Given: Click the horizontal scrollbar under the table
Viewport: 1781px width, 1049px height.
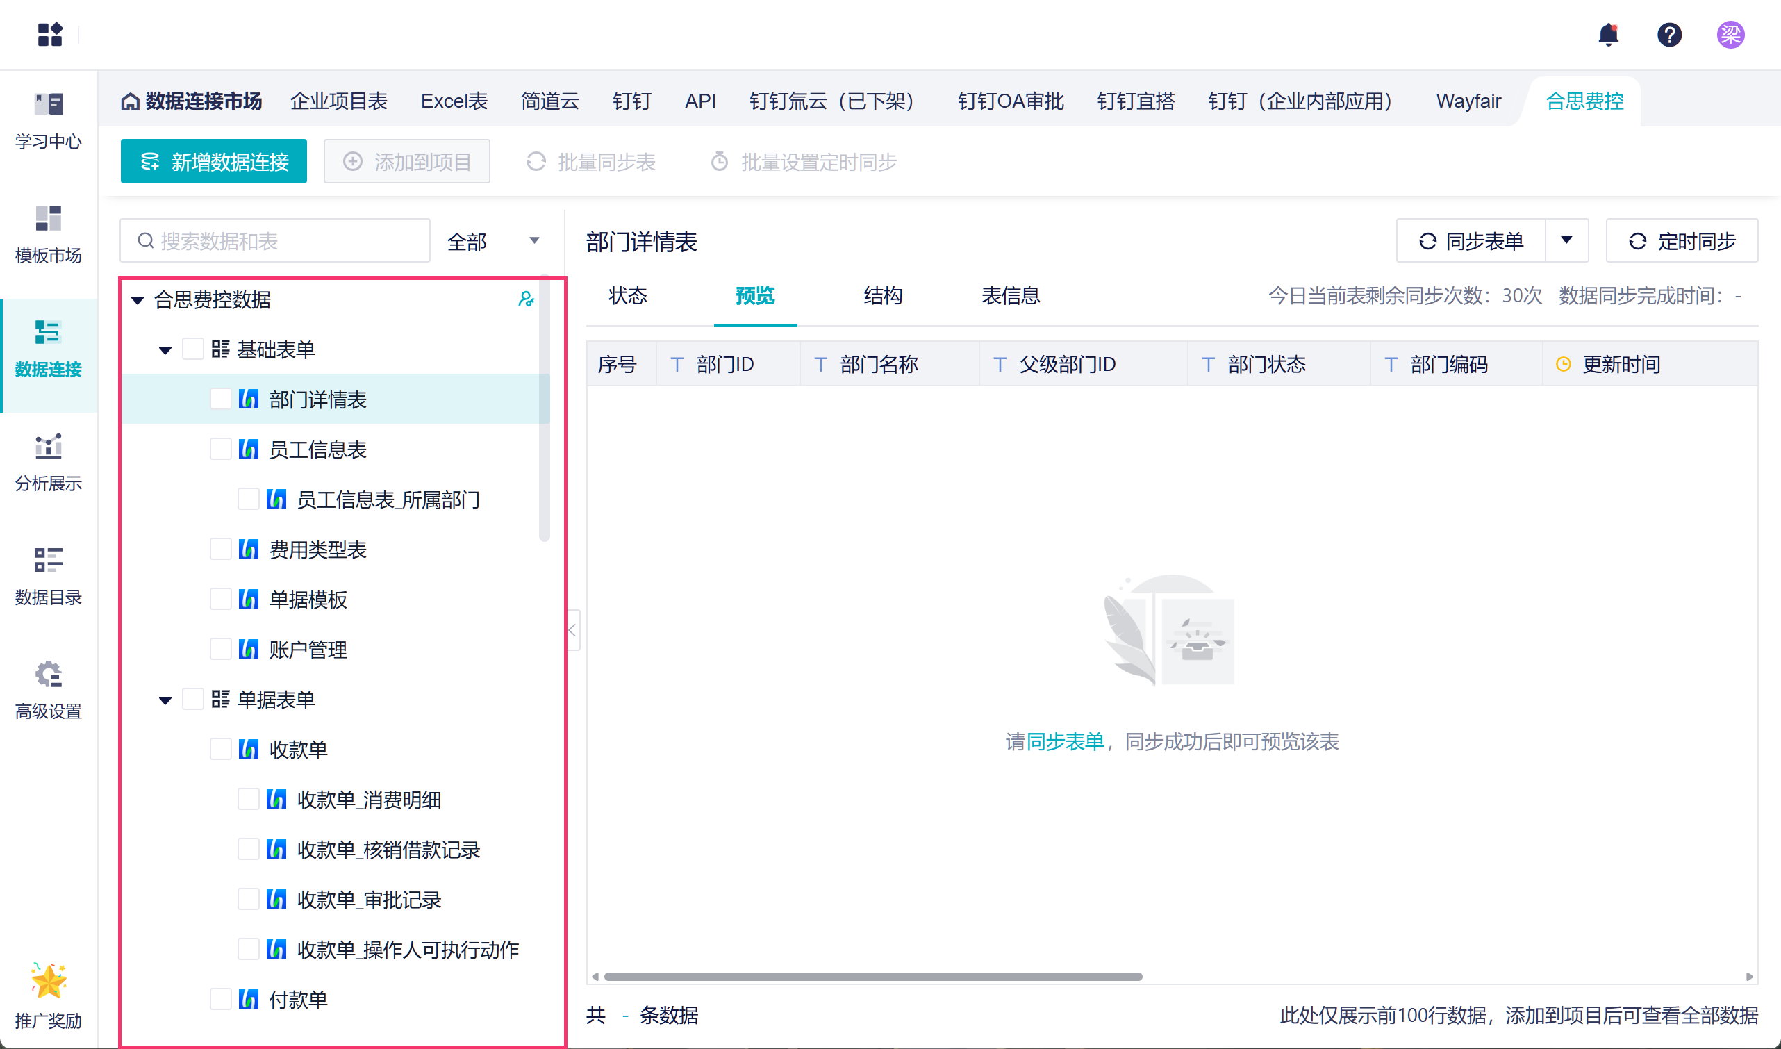Looking at the screenshot, I should (x=873, y=977).
